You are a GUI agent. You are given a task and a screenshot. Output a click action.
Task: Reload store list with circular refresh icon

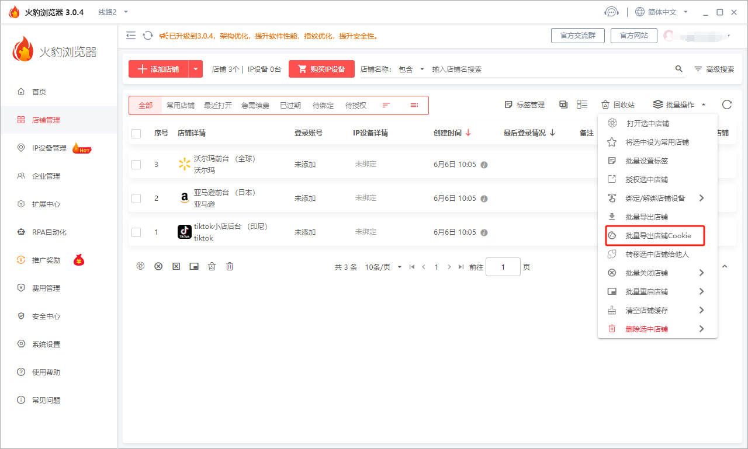tap(727, 105)
